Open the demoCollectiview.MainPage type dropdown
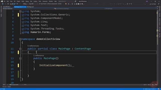 point(79,9)
